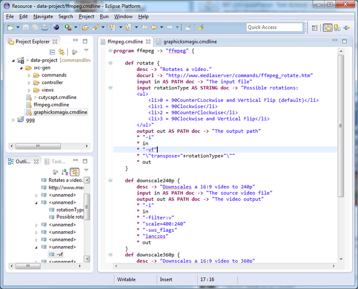Viewport: 358px width, 289px height.
Task: Click the Outline focus task icon
Action: [x=55, y=172]
